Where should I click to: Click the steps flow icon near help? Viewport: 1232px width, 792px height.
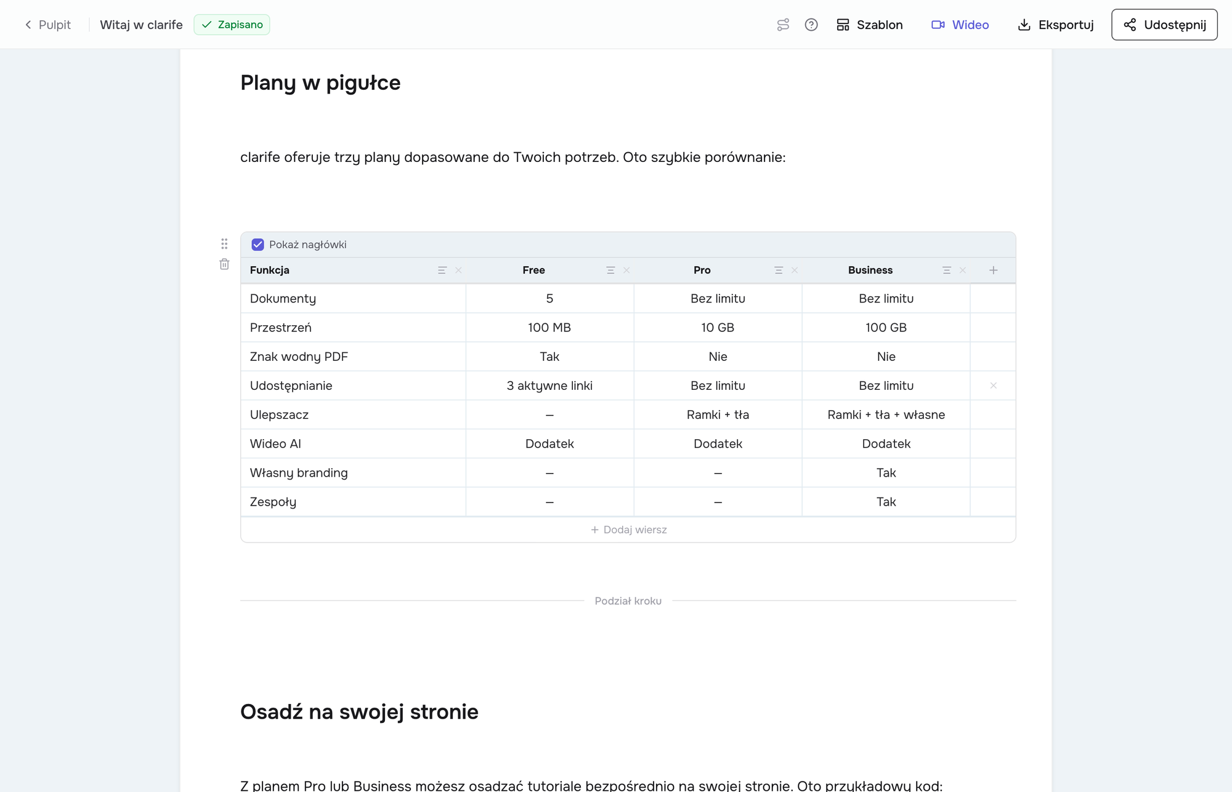[783, 25]
